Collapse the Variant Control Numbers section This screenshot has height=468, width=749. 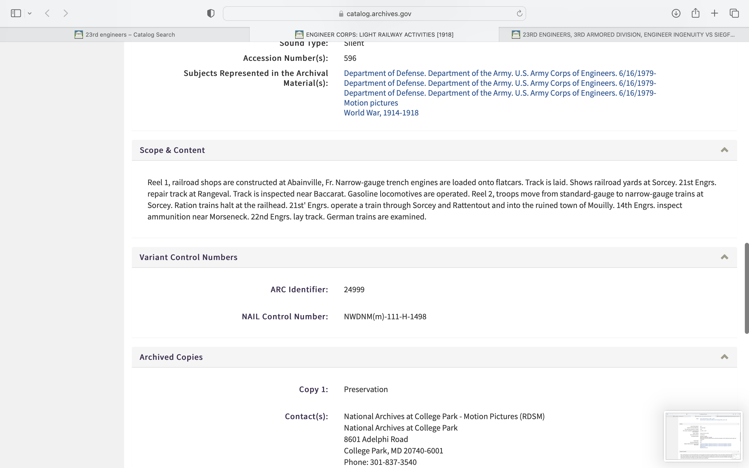click(x=724, y=257)
